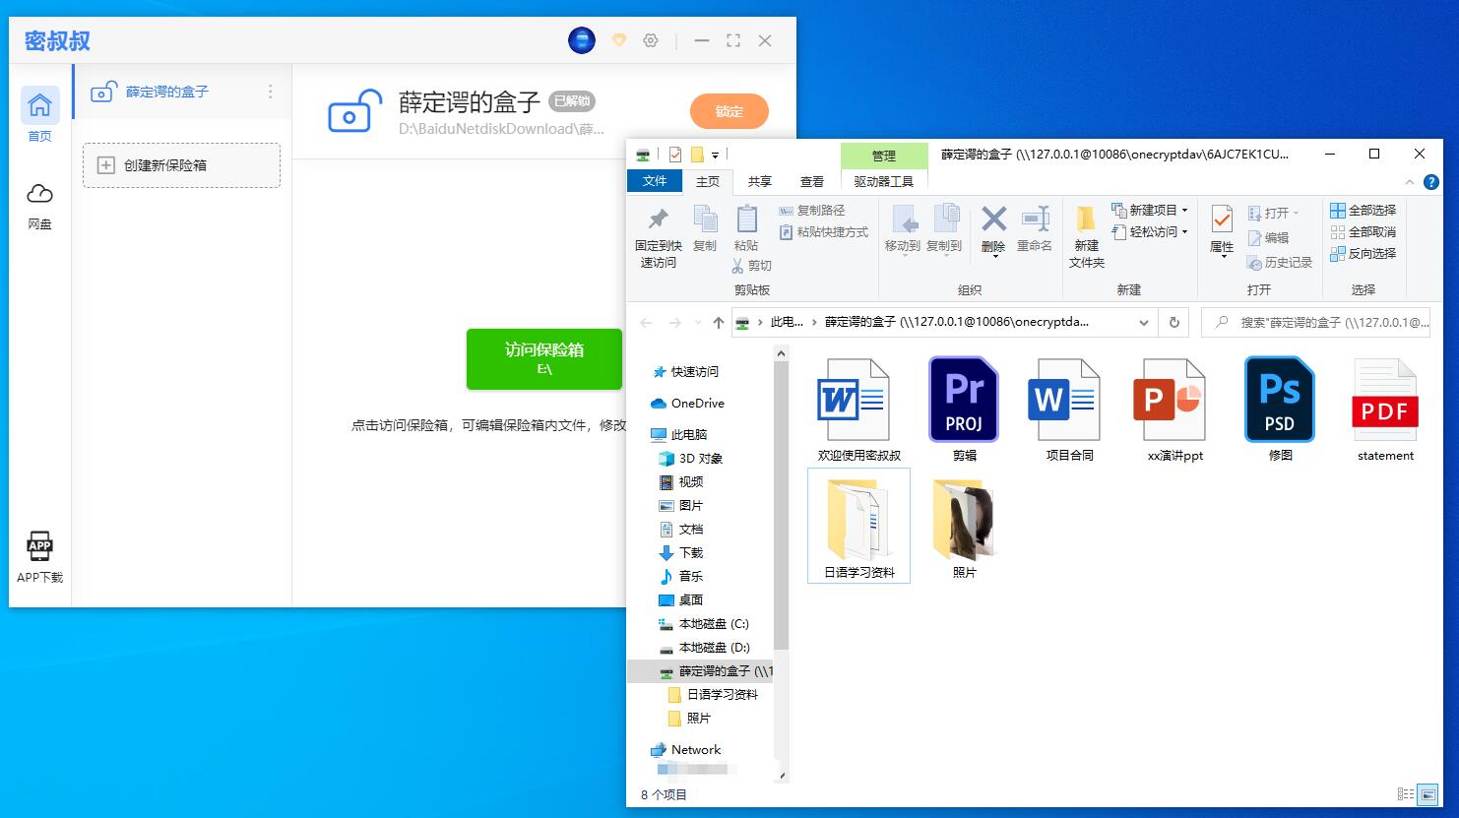Click the VIP diamond icon
Screen dimensions: 1459x818
(x=618, y=40)
